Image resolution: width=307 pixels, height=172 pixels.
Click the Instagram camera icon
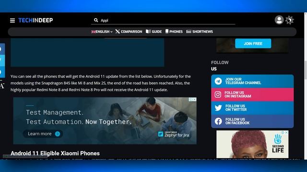218,95
